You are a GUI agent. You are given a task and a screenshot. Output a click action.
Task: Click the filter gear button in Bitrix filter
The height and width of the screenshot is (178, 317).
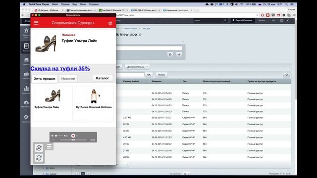tap(170, 54)
